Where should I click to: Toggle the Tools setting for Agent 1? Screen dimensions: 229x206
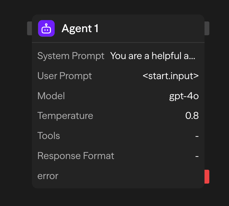(118, 136)
